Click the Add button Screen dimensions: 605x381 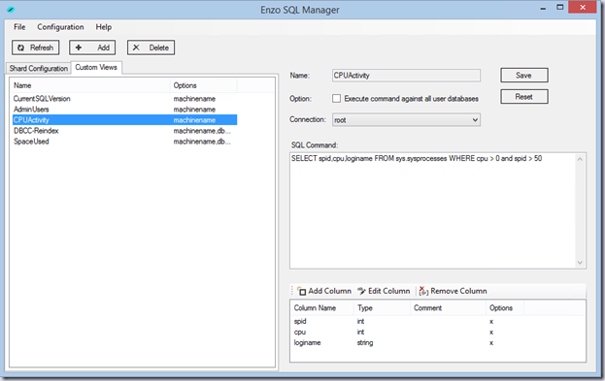[x=92, y=48]
